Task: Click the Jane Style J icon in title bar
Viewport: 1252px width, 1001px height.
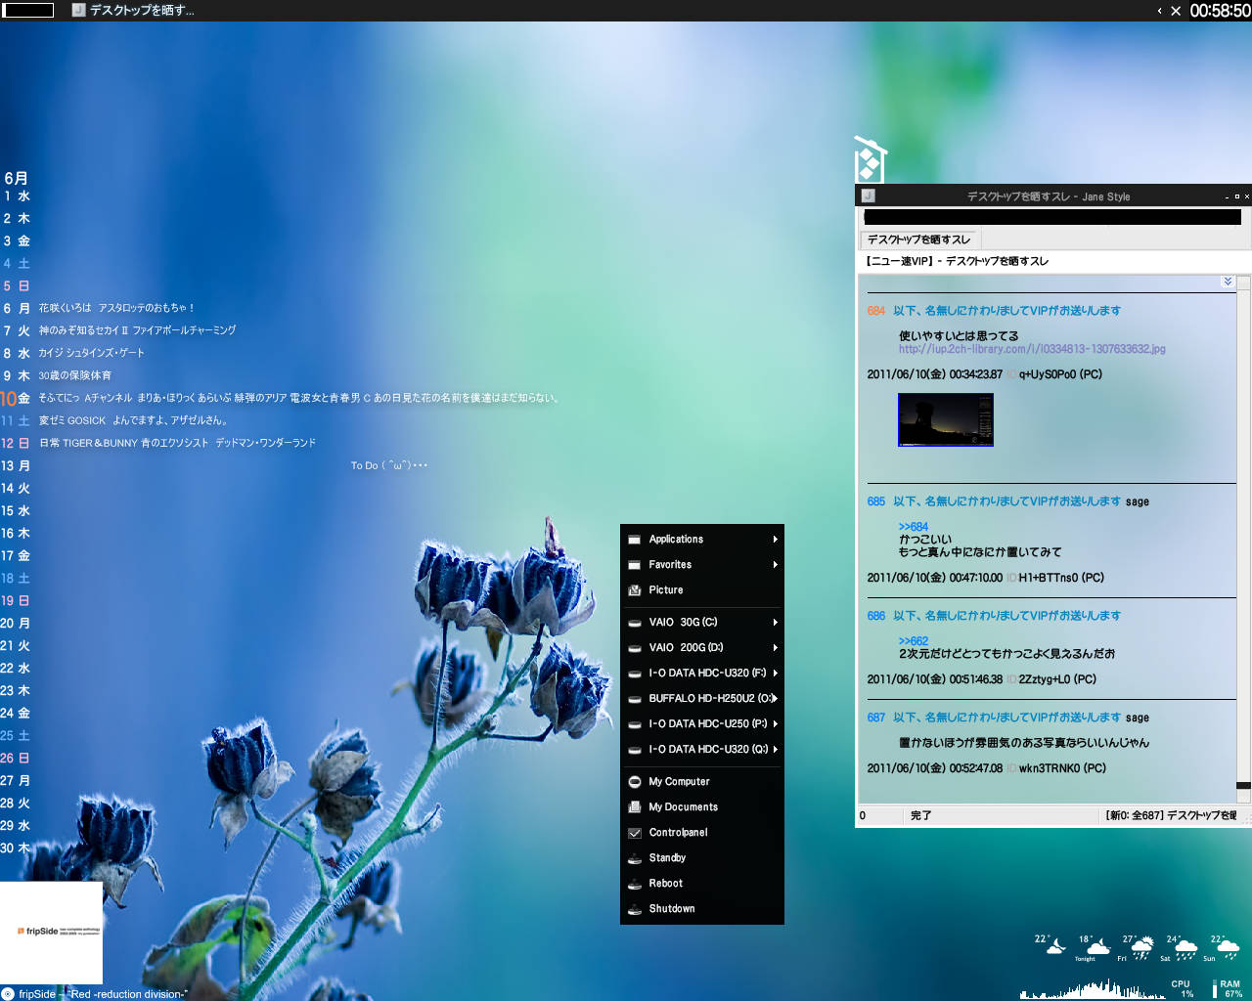Action: 868,196
